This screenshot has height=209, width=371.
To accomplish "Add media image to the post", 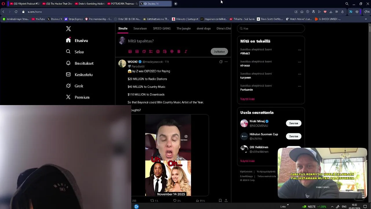I will point(130,51).
